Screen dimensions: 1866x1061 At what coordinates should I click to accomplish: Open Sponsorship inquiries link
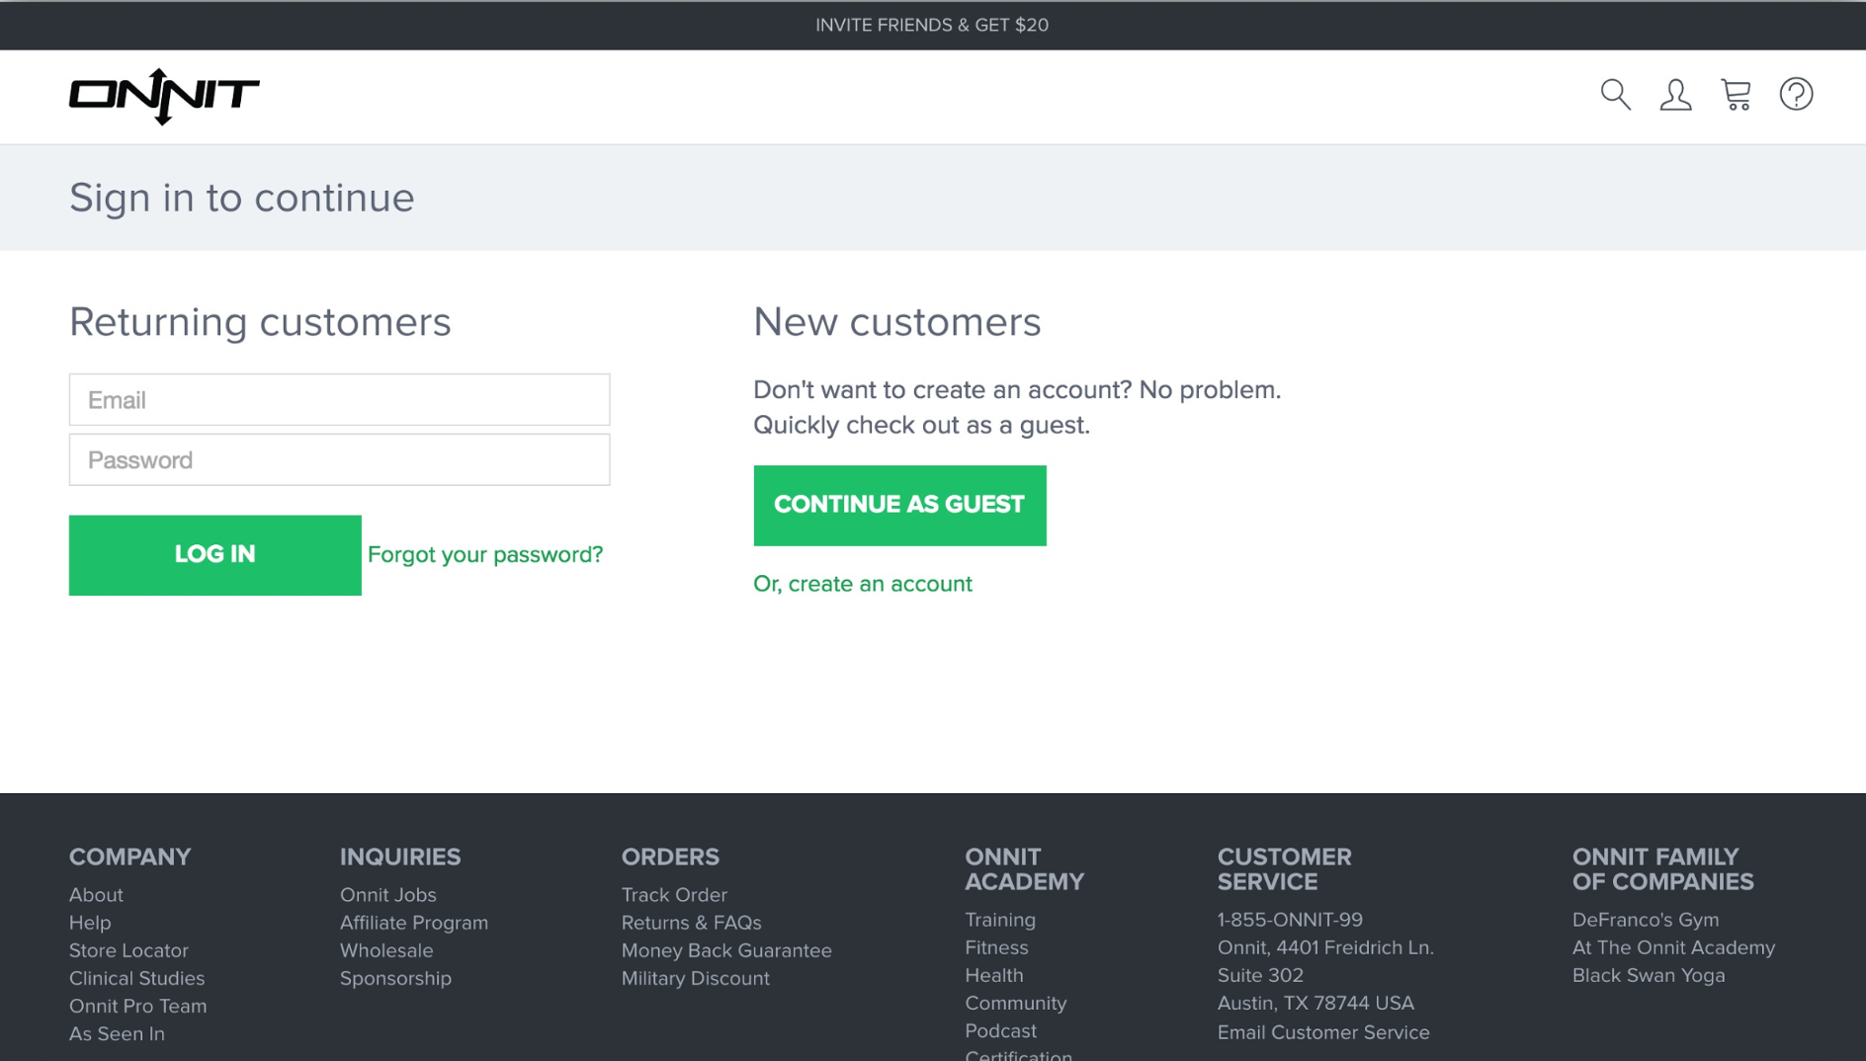395,978
